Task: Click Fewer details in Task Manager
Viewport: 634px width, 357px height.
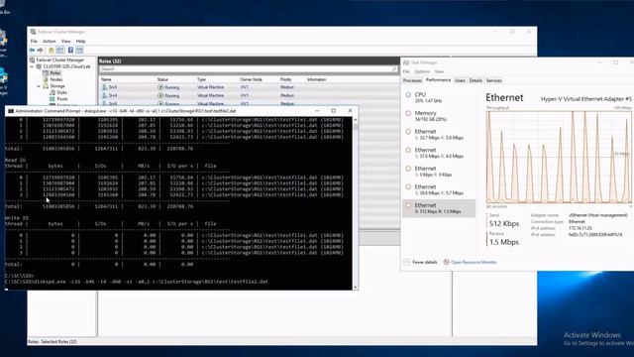Action: [x=425, y=262]
